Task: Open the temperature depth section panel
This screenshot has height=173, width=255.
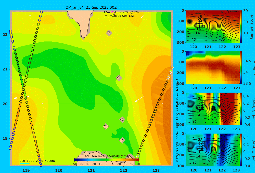Action: click(x=213, y=27)
